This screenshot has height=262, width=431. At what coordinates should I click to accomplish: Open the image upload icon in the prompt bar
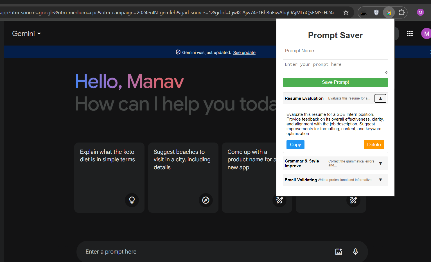pyautogui.click(x=339, y=252)
